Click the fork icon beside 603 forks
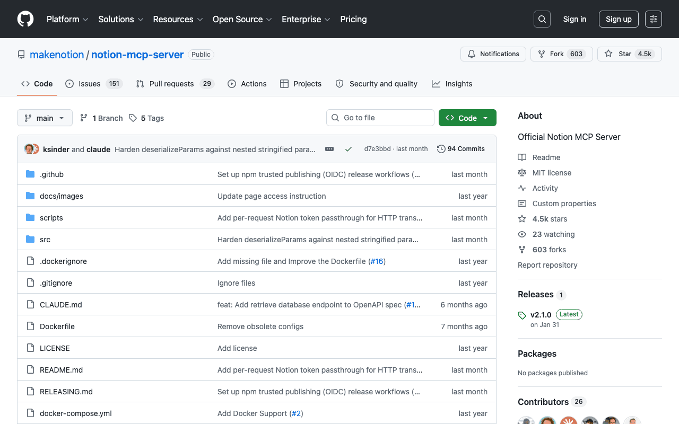 (x=522, y=250)
